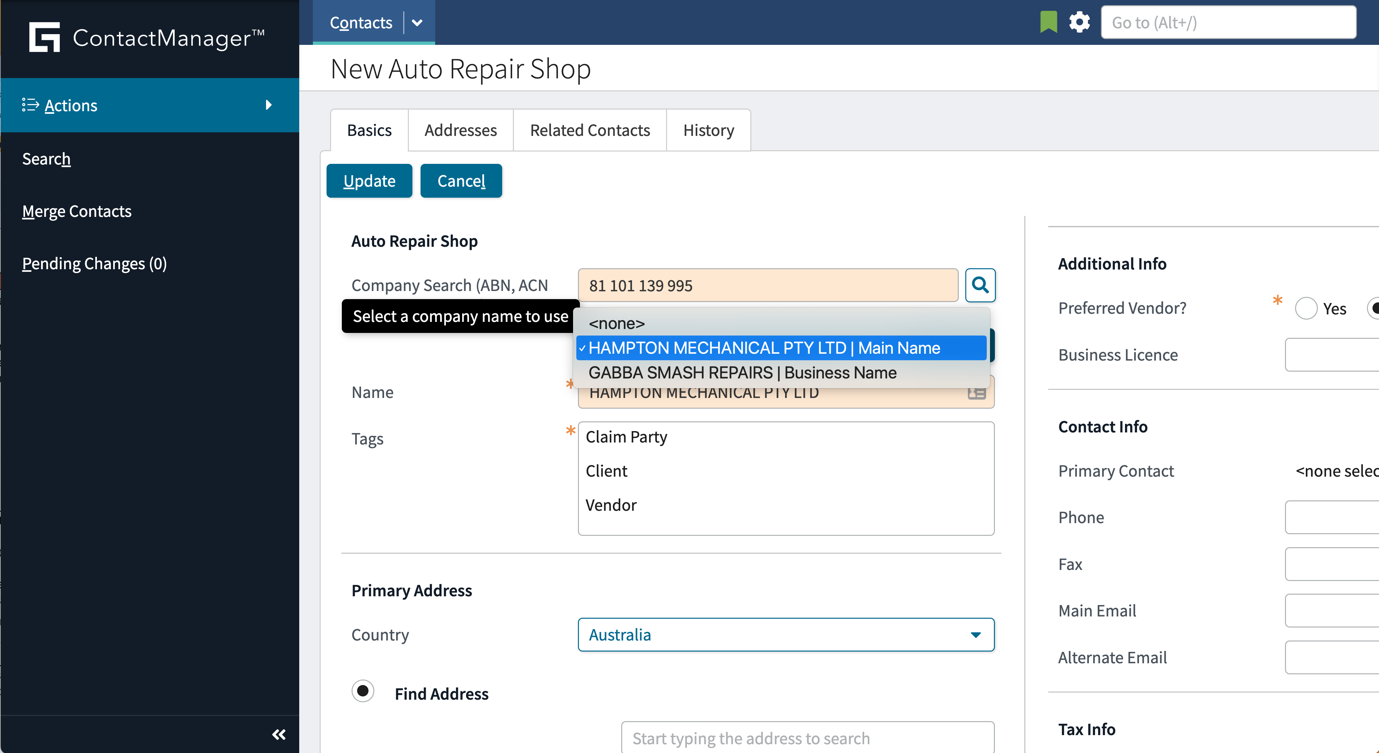Click the Cancel button

click(461, 181)
